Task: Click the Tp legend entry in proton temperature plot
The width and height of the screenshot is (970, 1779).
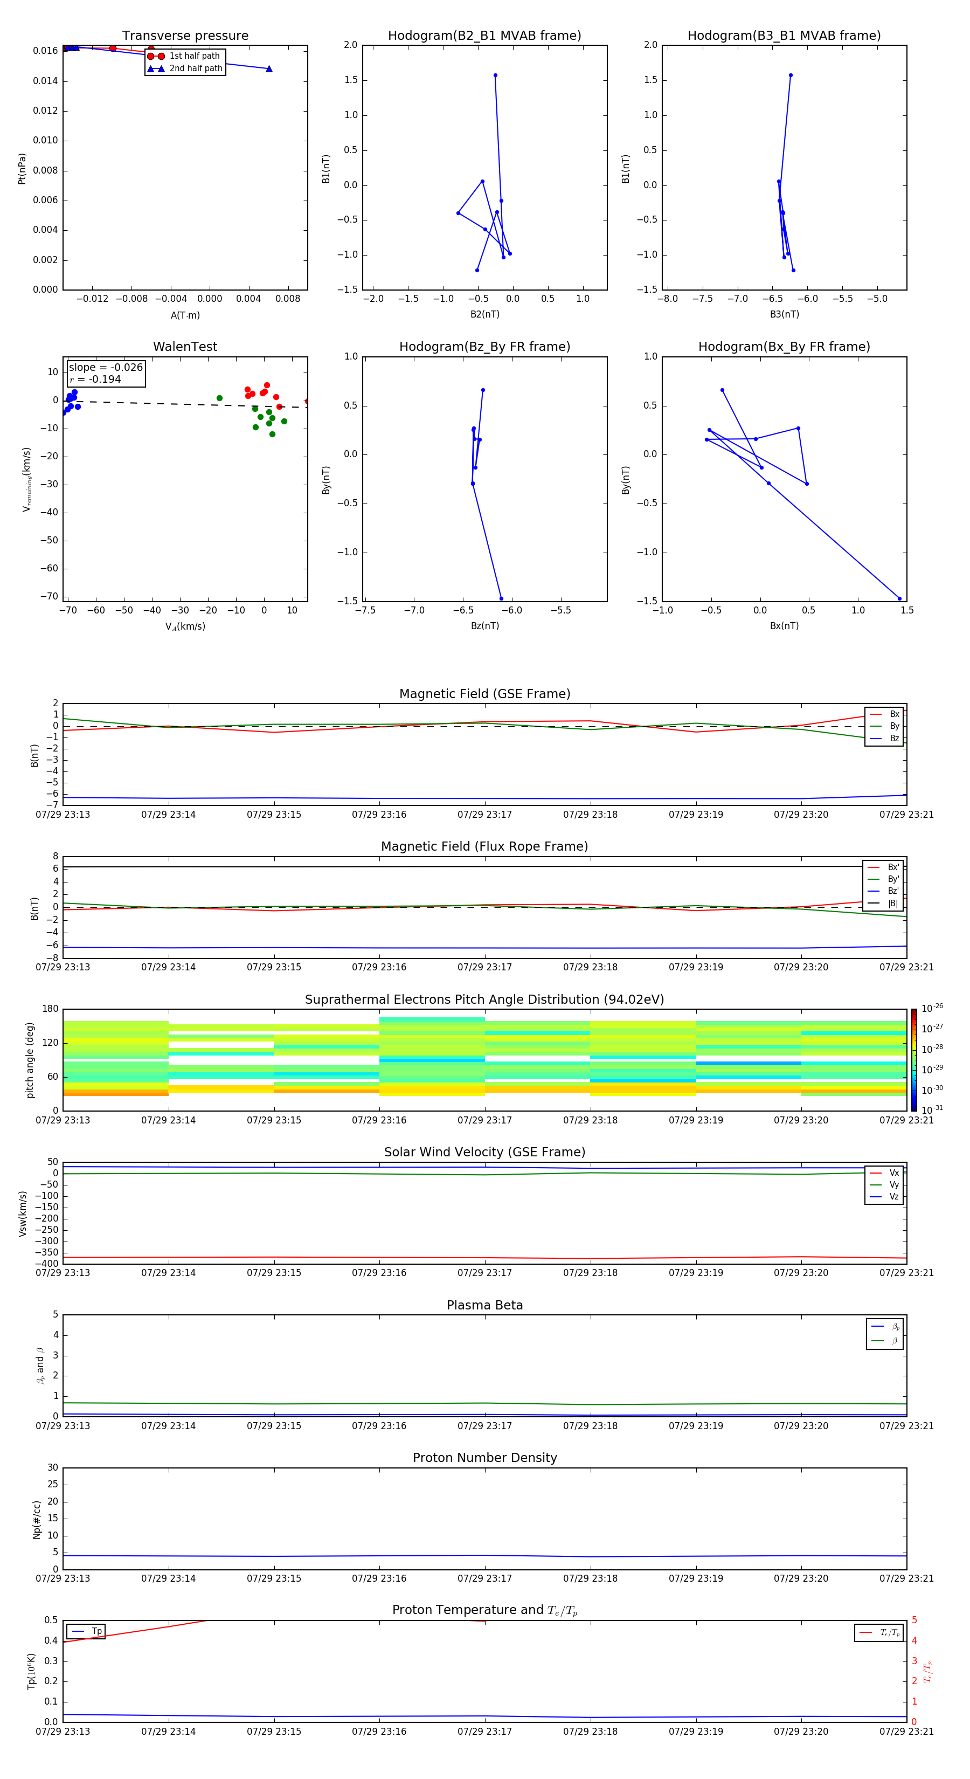Action: (x=86, y=1631)
